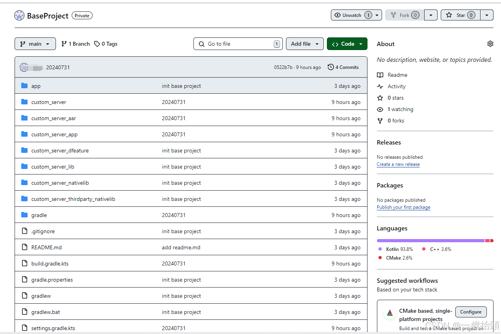Open the custom_server_nativelib folder name
The height and width of the screenshot is (334, 501).
coord(60,183)
